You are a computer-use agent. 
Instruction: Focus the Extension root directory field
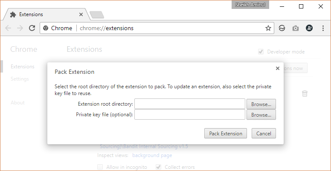(x=189, y=104)
